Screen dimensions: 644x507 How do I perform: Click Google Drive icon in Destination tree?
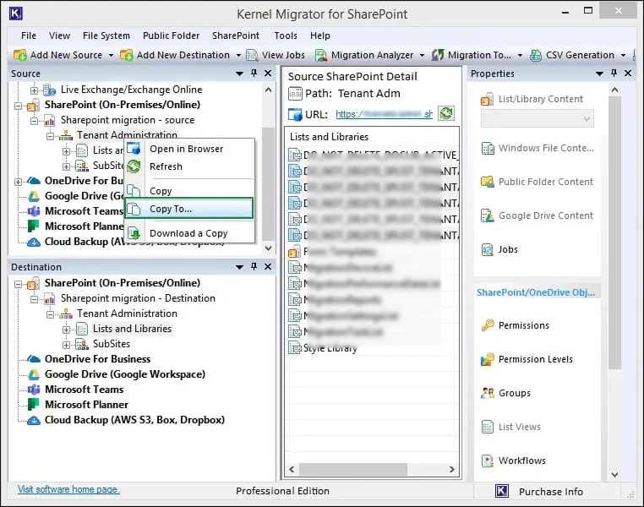click(x=34, y=374)
